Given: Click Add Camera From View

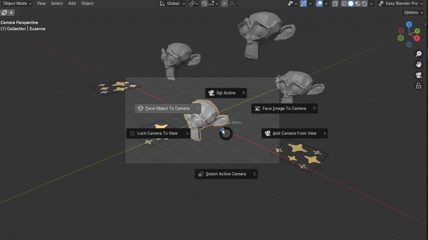Looking at the screenshot, I should click(x=294, y=133).
